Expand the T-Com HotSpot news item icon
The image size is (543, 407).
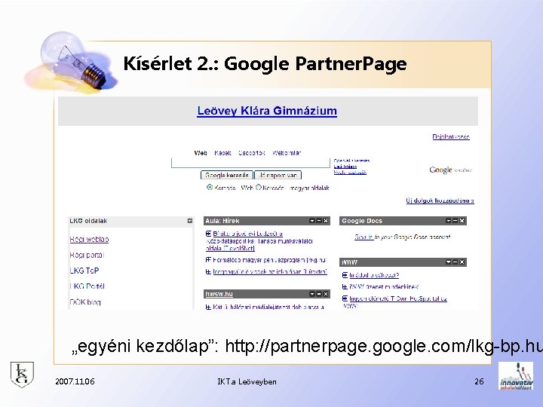click(x=345, y=298)
